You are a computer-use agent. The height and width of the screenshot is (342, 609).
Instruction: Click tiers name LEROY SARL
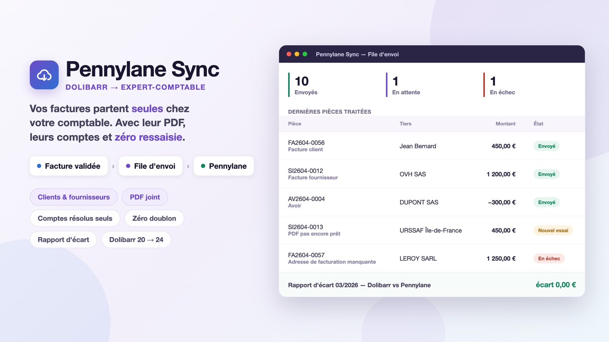point(418,259)
